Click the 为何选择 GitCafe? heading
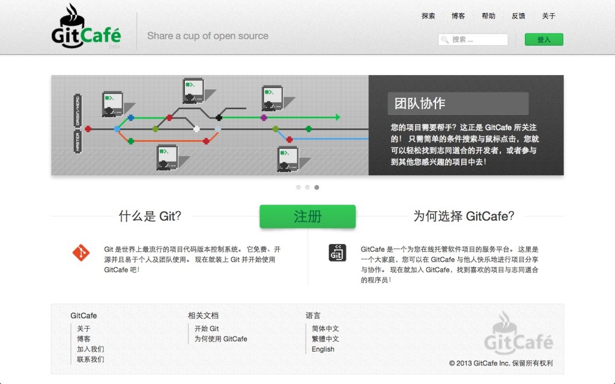 (464, 216)
